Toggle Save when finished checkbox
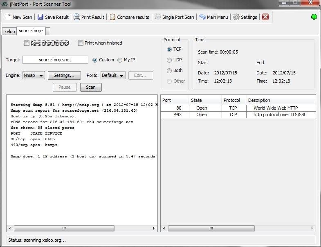Screen dimensions: 321x247 27,43
